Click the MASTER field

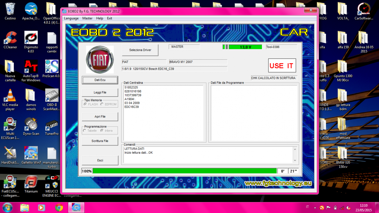184,47
